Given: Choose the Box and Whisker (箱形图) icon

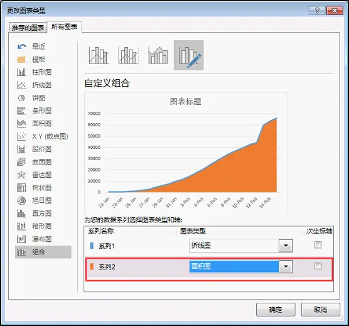Looking at the screenshot, I should click(x=21, y=226).
